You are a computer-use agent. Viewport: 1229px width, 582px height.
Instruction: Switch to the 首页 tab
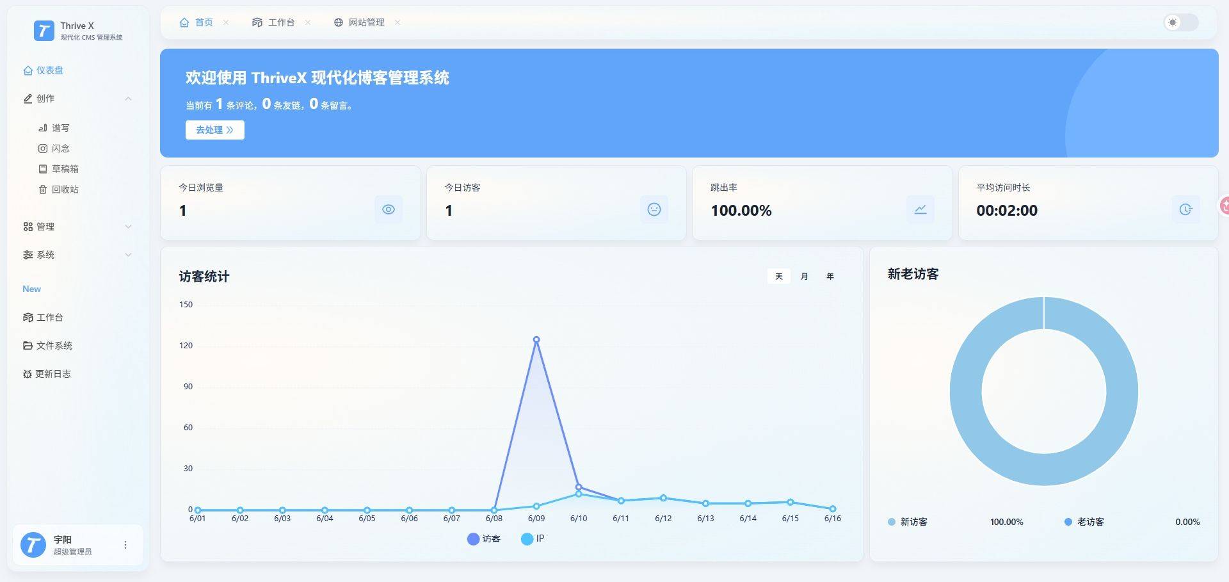pyautogui.click(x=197, y=22)
